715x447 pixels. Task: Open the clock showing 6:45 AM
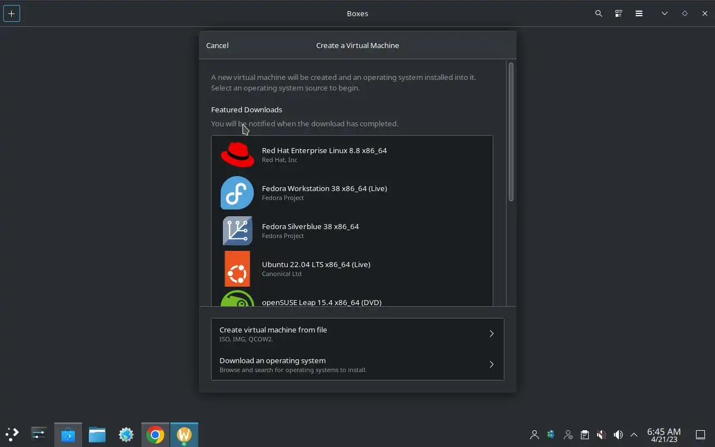664,435
